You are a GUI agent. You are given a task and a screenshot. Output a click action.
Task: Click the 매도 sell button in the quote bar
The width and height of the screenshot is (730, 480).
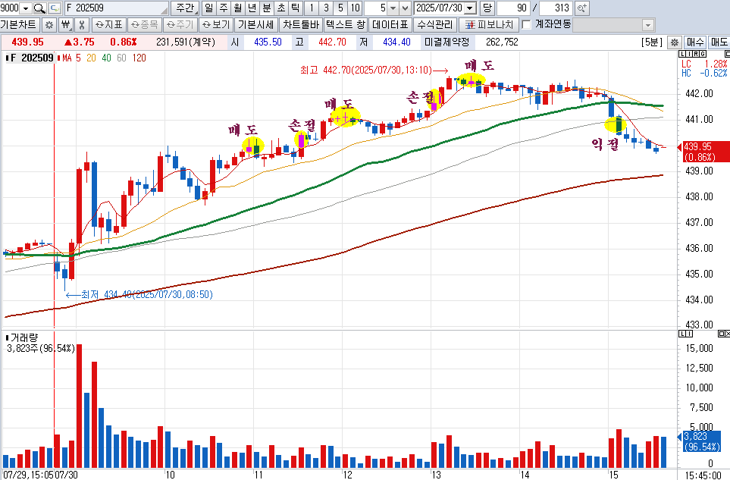(719, 42)
